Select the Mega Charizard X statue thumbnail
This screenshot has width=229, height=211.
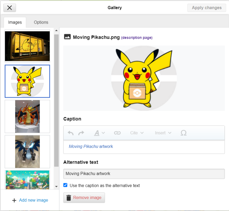(27, 151)
